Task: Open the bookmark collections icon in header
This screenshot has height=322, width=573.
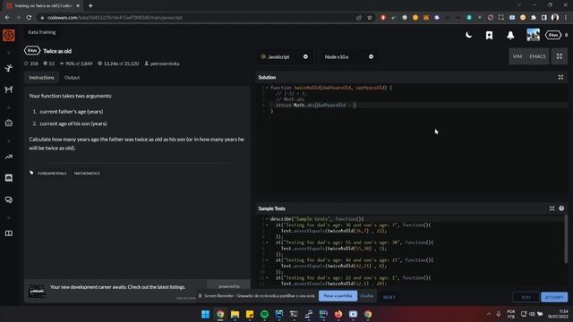Action: pos(489,35)
